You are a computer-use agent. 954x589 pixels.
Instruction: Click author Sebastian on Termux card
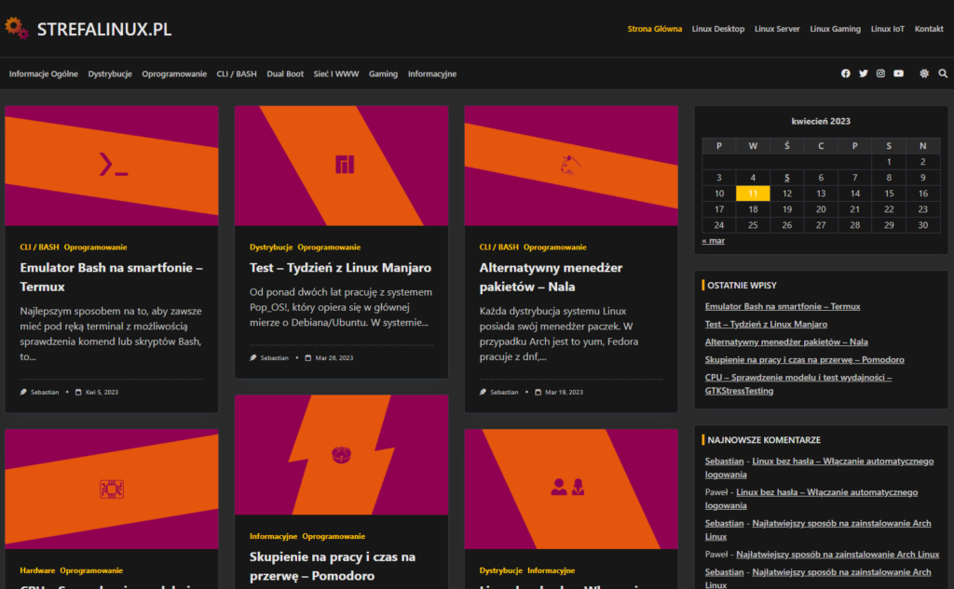point(45,392)
